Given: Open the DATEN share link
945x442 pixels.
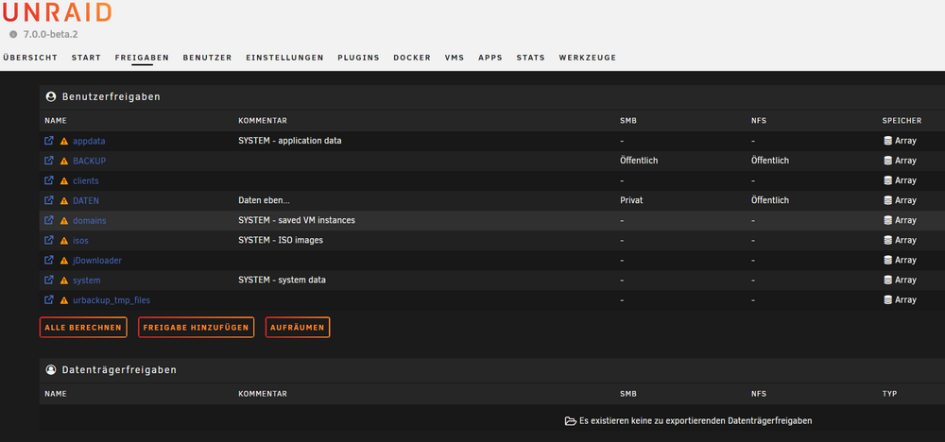Looking at the screenshot, I should coord(86,200).
